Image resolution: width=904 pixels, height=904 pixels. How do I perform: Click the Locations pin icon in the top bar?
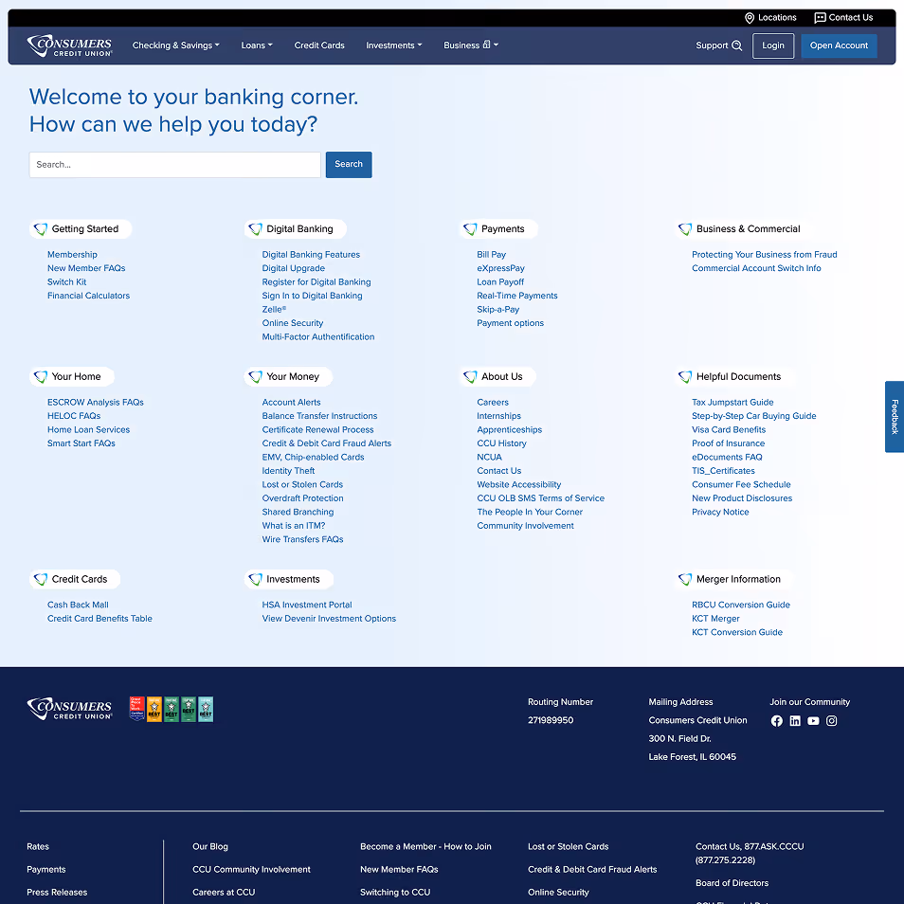point(749,17)
